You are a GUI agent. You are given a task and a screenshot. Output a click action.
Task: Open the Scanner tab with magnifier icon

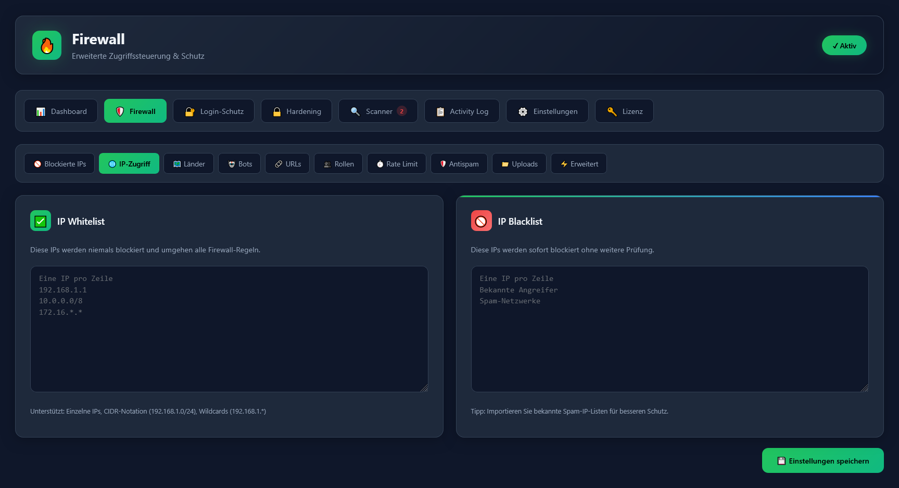point(372,111)
